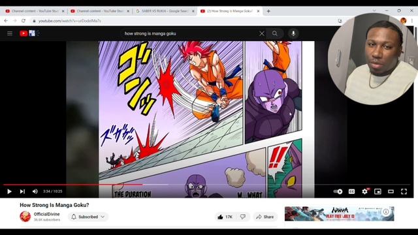
Task: Open Chrome tab search chevron
Action: (374, 10)
